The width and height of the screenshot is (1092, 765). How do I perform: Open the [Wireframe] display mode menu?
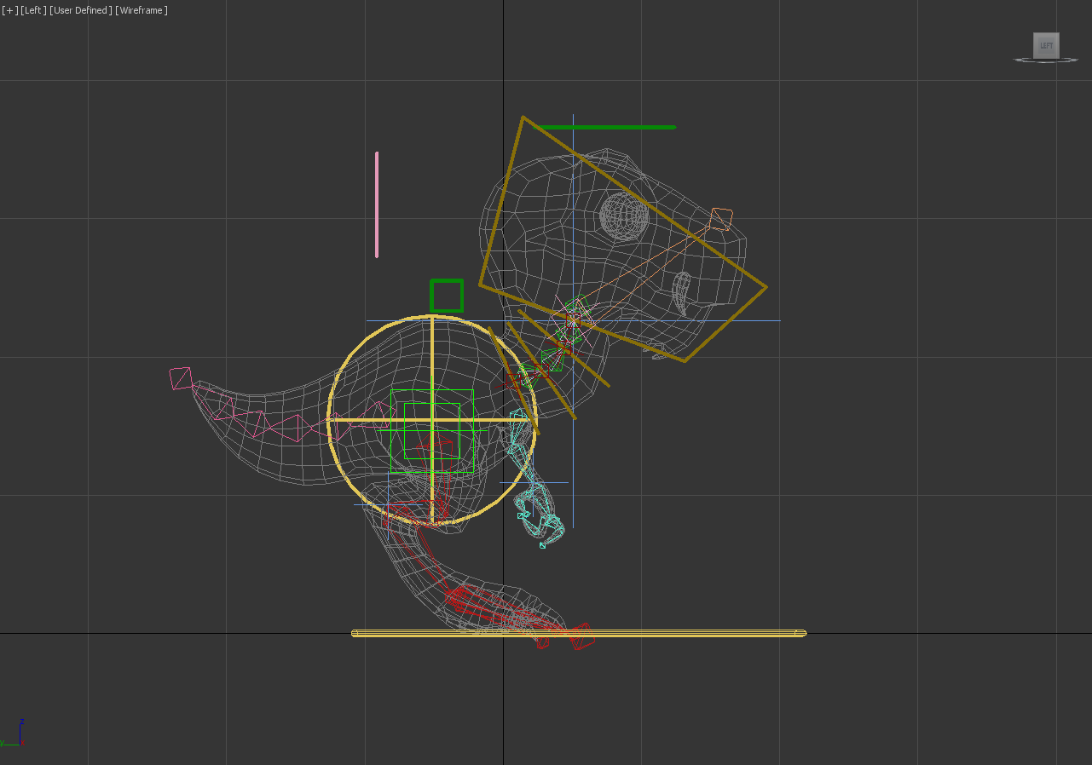(142, 10)
